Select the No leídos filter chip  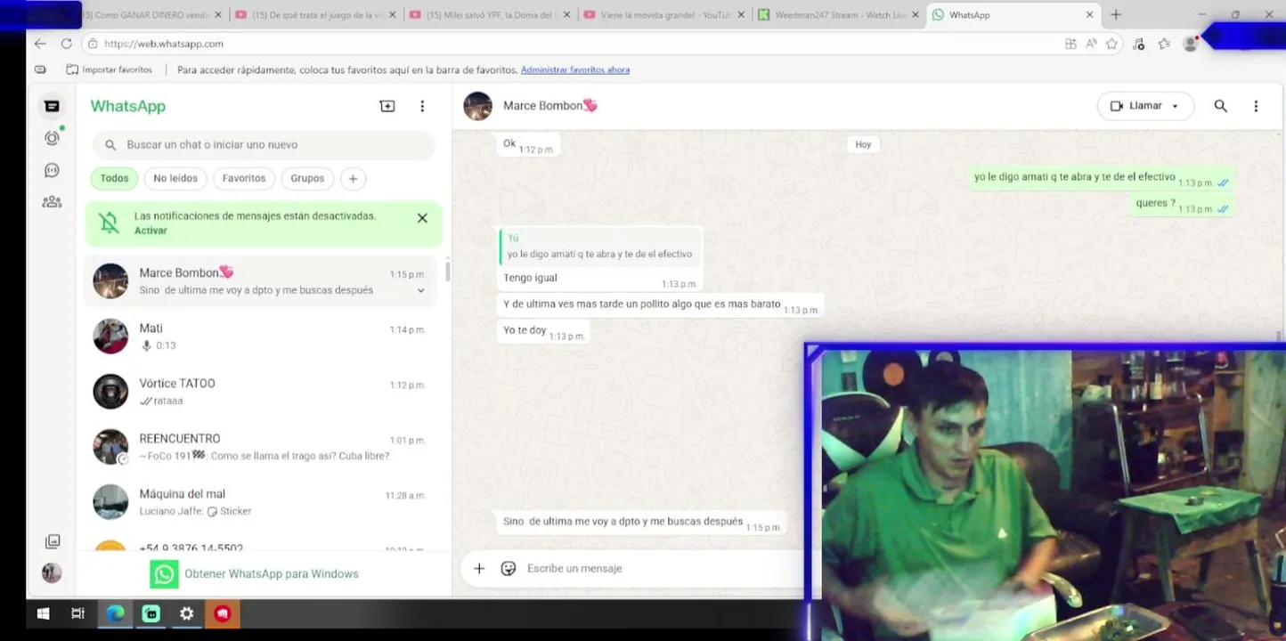point(175,178)
